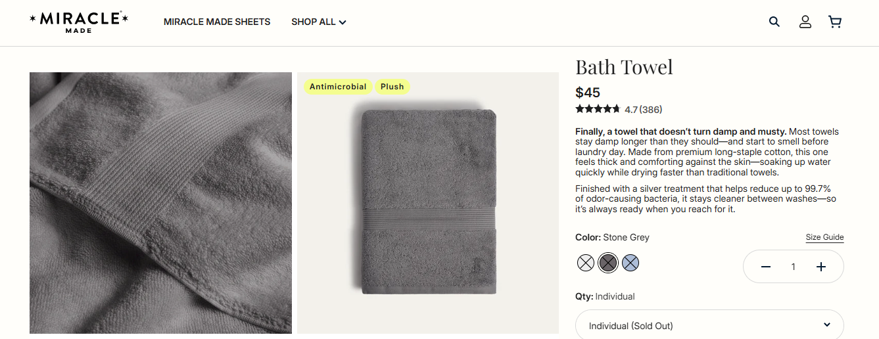View the 386 reviews count

[x=650, y=110]
